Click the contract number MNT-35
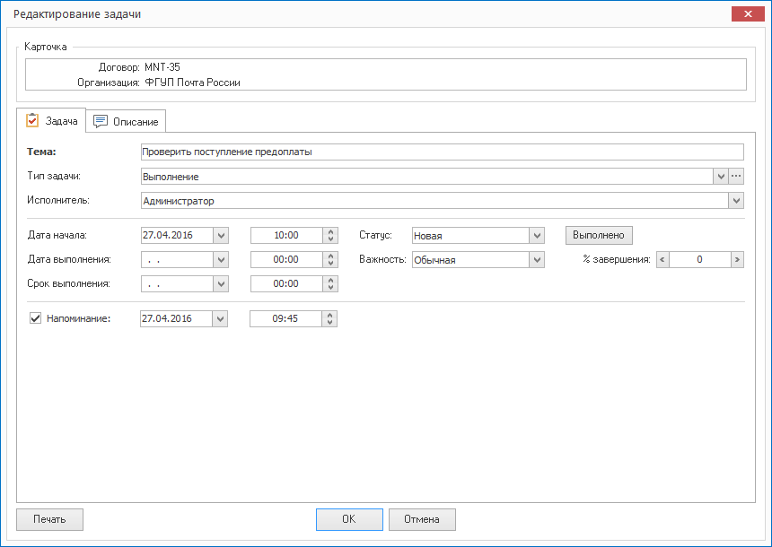This screenshot has height=547, width=772. click(162, 67)
